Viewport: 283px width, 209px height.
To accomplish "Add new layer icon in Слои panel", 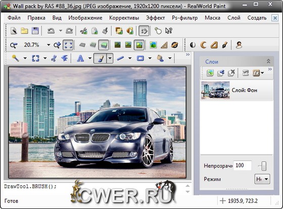I will 210,73.
